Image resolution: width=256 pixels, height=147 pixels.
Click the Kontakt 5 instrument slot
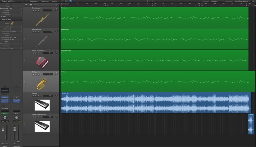pos(5,97)
